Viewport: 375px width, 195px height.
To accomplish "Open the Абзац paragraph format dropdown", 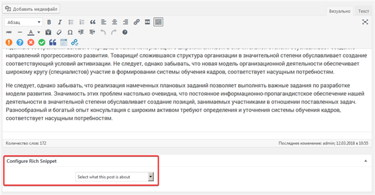I will click(24, 22).
